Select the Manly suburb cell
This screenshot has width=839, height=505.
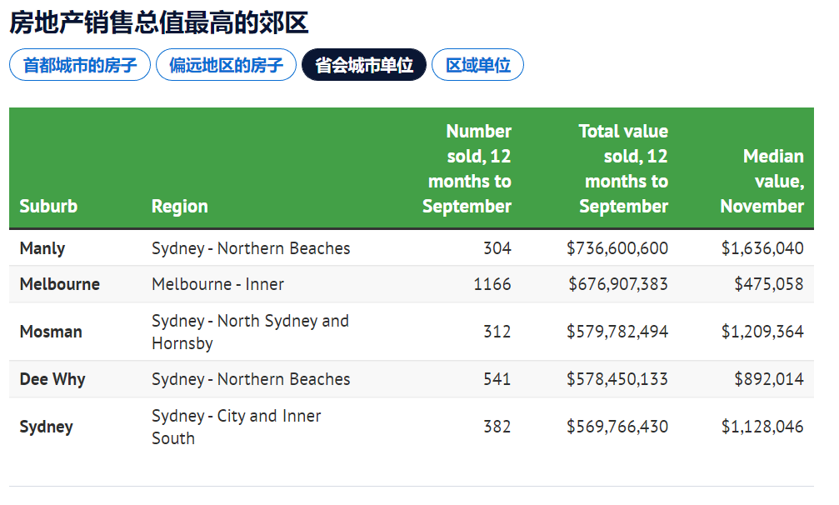pos(42,248)
